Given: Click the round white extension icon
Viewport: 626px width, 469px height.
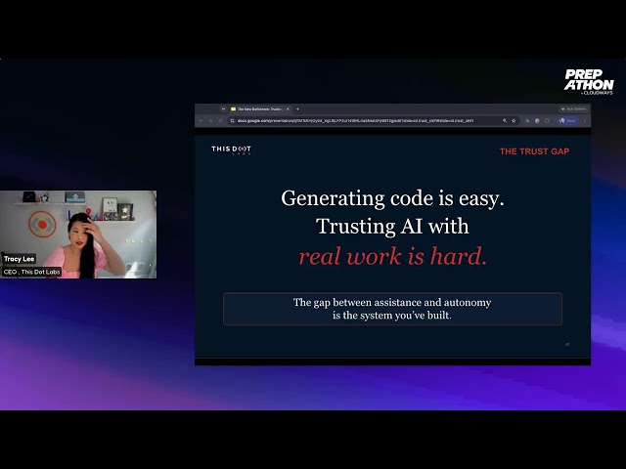Looking at the screenshot, I should pyautogui.click(x=537, y=120).
